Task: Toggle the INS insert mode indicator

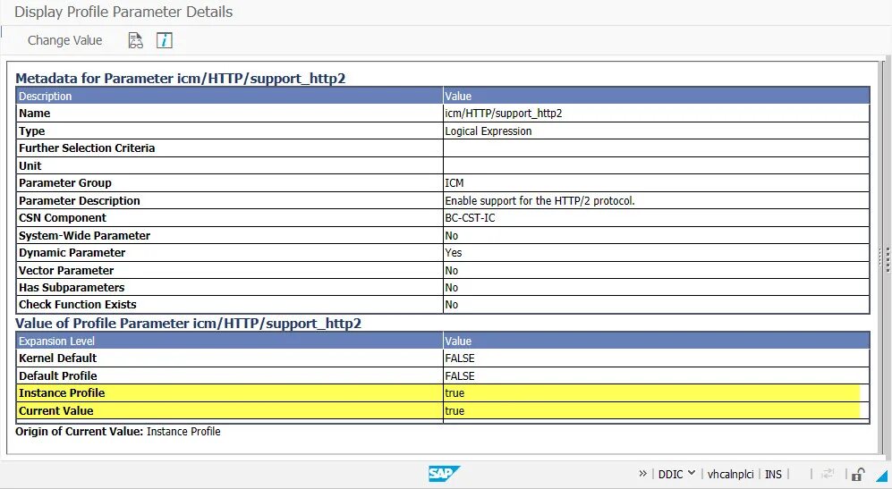Action: tap(773, 474)
